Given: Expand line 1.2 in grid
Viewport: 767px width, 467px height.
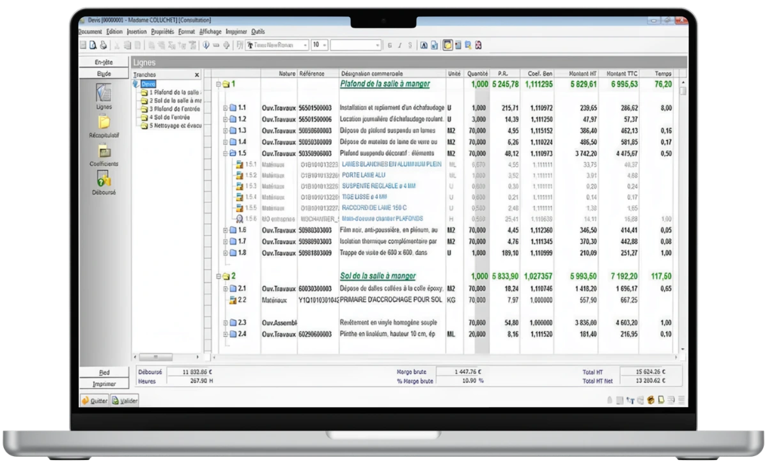Looking at the screenshot, I should click(225, 119).
